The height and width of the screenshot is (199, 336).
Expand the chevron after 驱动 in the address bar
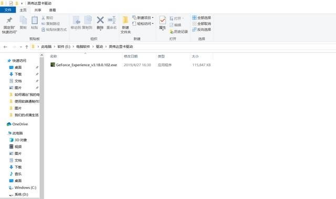pos(106,47)
